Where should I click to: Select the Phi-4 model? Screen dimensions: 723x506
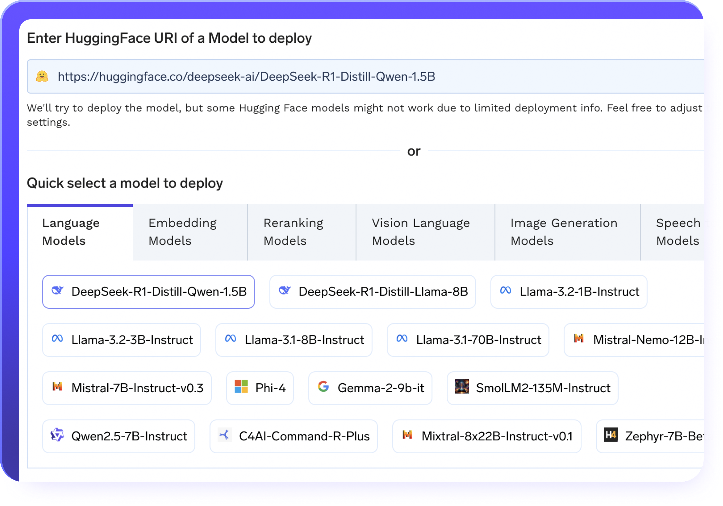tap(260, 388)
